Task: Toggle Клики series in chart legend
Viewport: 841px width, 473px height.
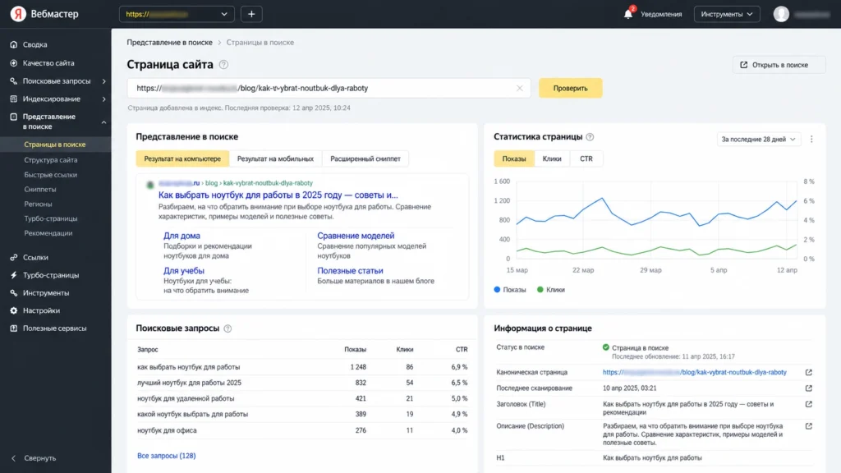Action: [551, 290]
